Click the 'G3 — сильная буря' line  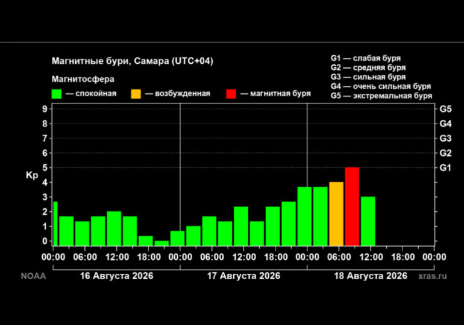point(368,77)
